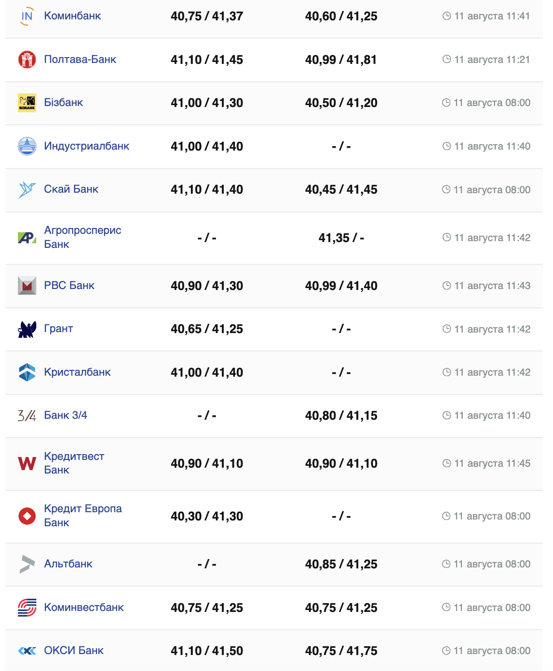Click the РВС Банк envelope logo
This screenshot has width=553, height=671.
[x=27, y=286]
